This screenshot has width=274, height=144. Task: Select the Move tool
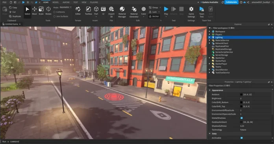tap(34, 11)
